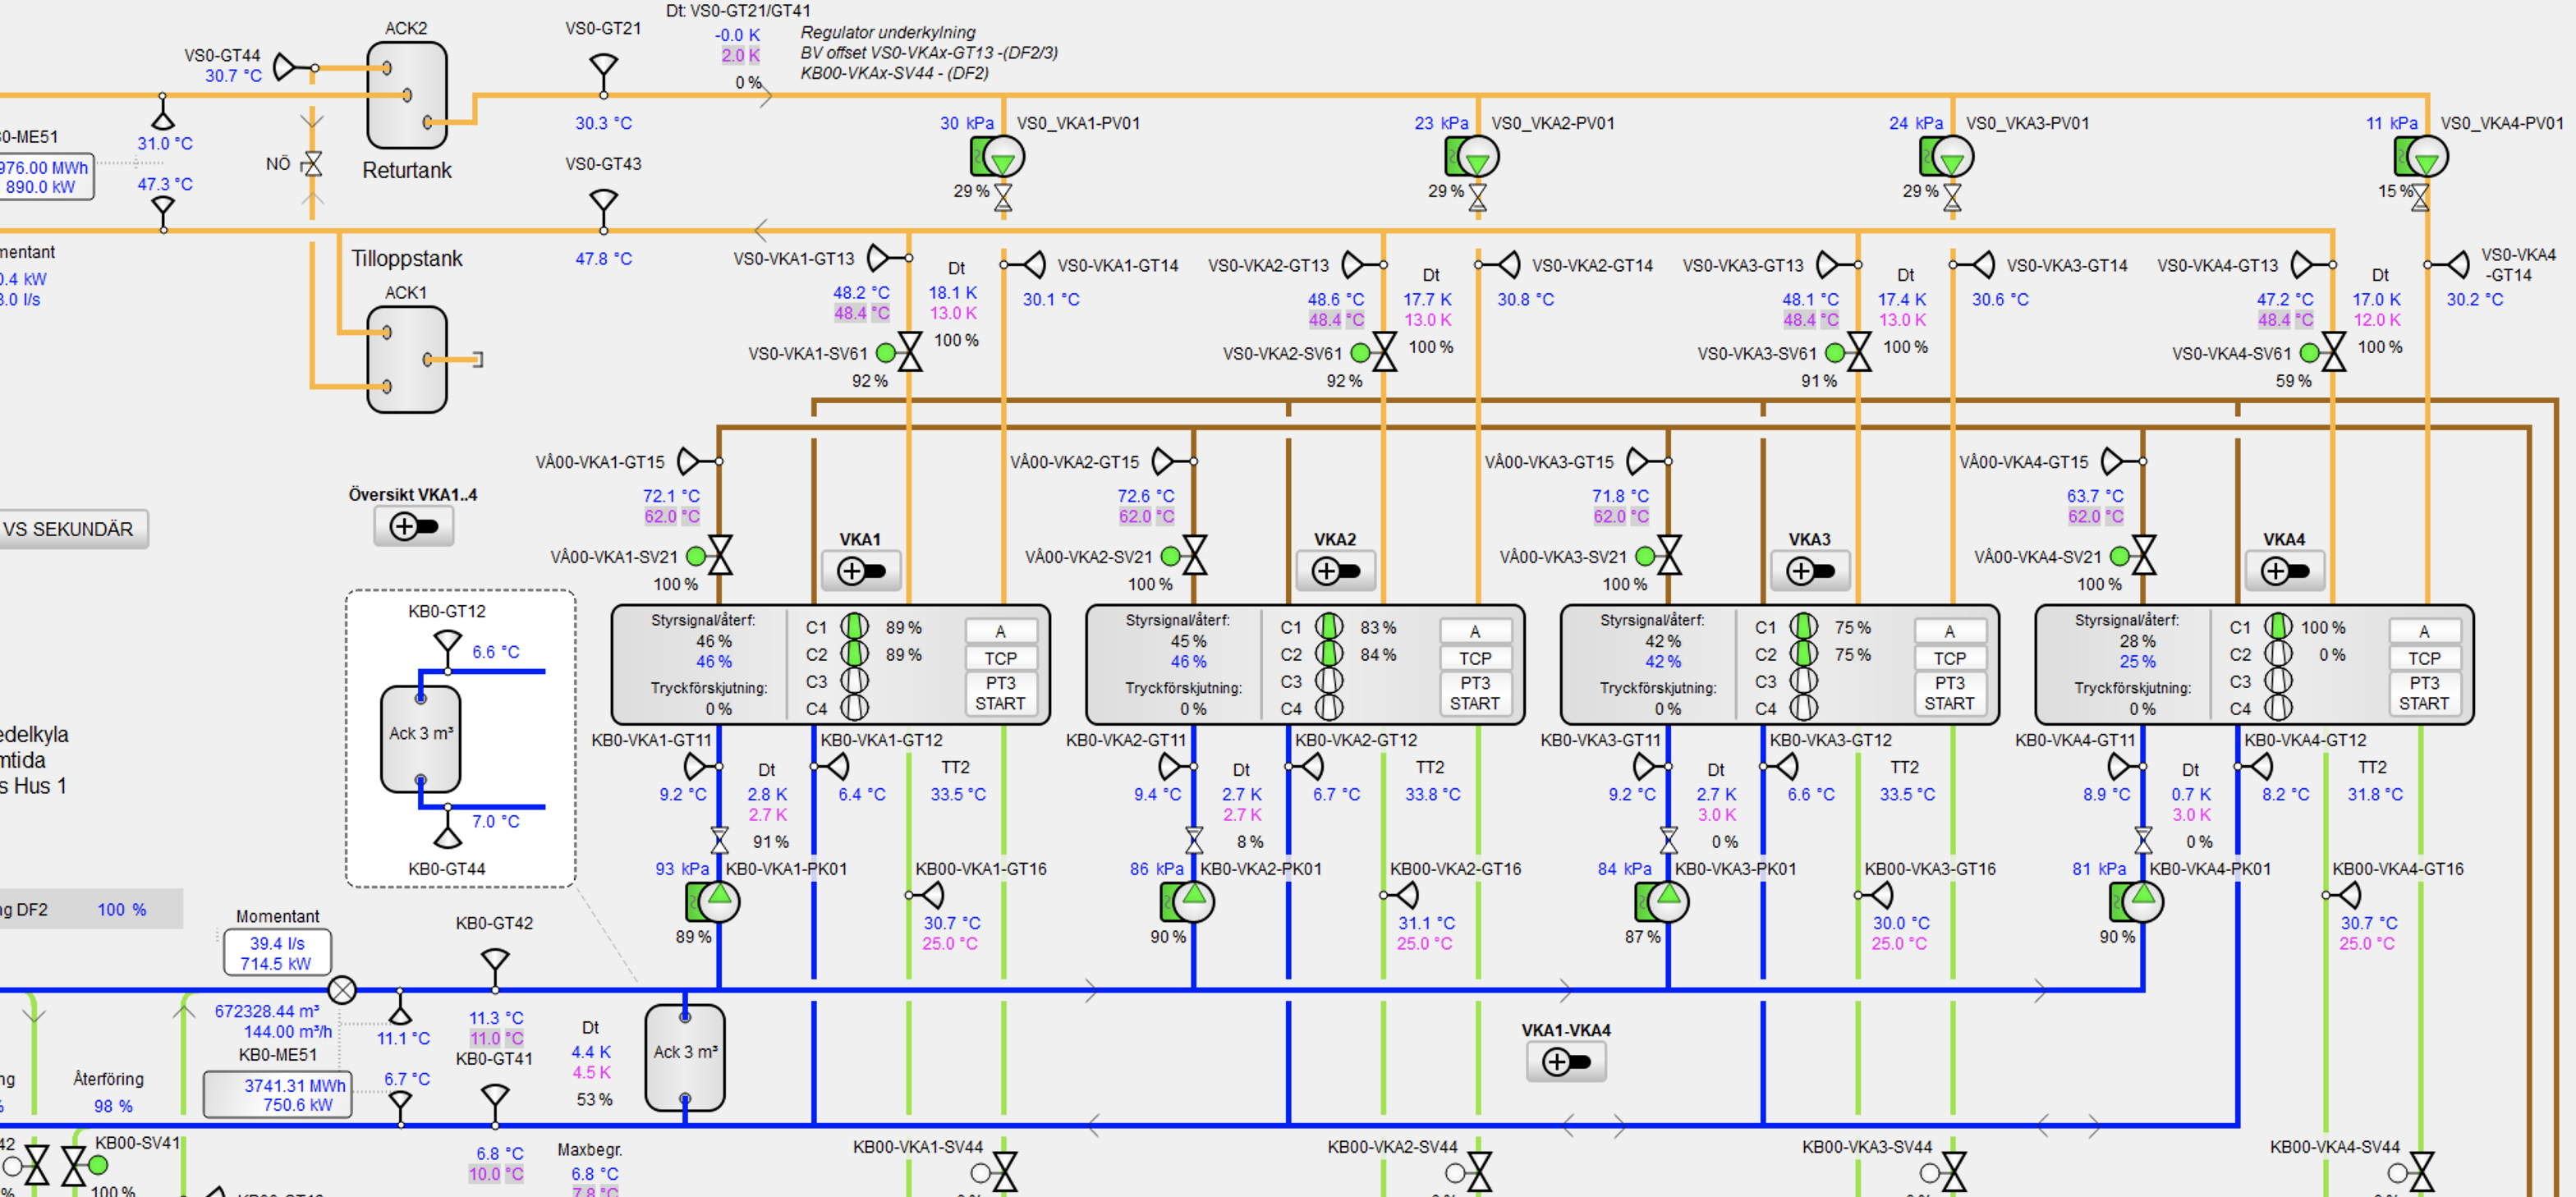Expand the VKA1 detail popup button
The height and width of the screenshot is (1197, 2576).
(x=861, y=571)
